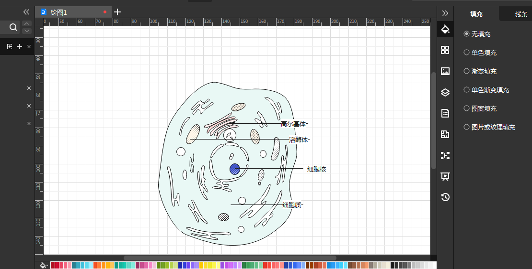Open the page document list panel icon

[445, 113]
